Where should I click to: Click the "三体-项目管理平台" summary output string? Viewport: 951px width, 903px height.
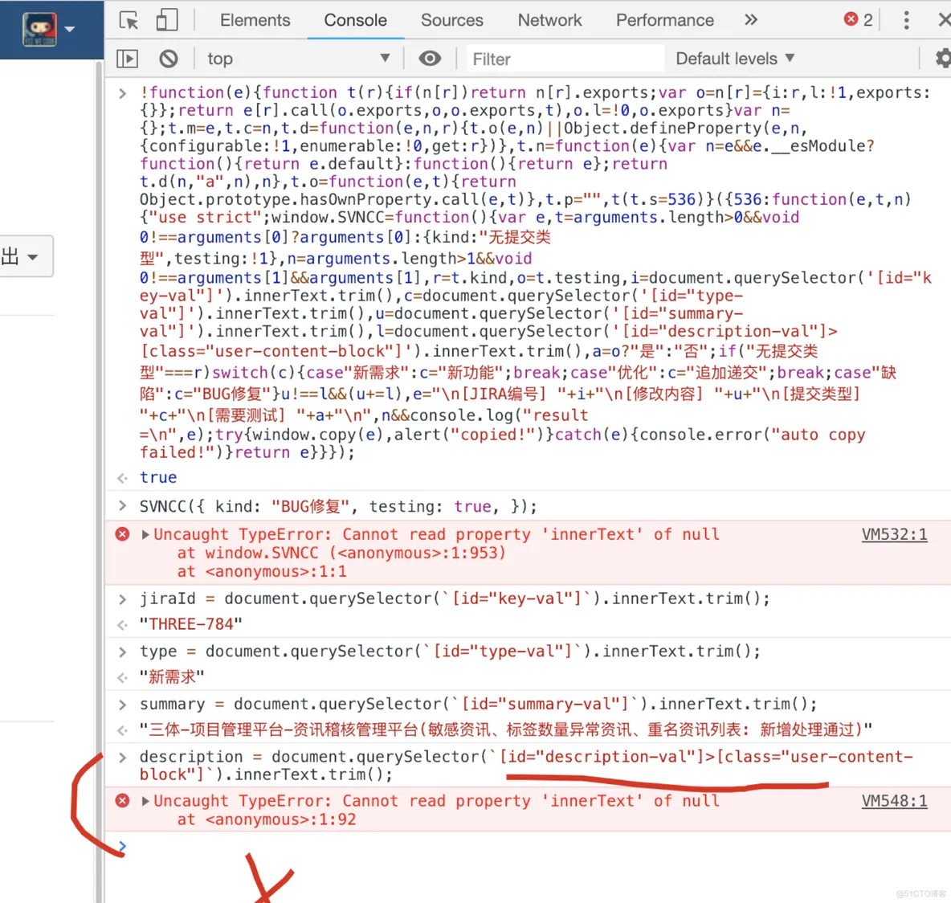[x=506, y=729]
